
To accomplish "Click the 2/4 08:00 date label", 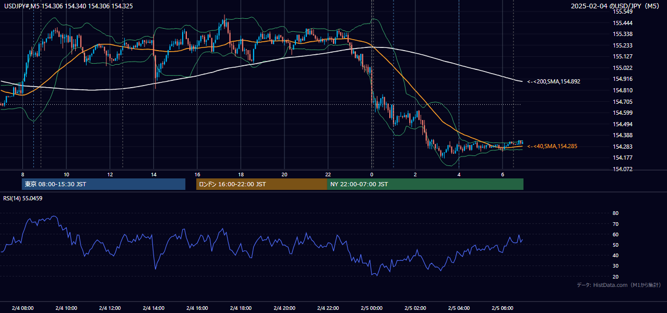I will (x=22, y=308).
